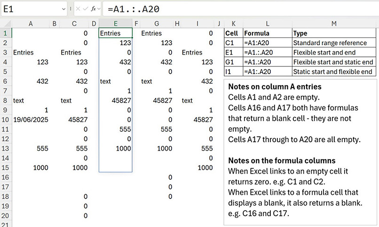Click the 'Type' header cell in table
Screen dimensions: 379x227
point(334,33)
